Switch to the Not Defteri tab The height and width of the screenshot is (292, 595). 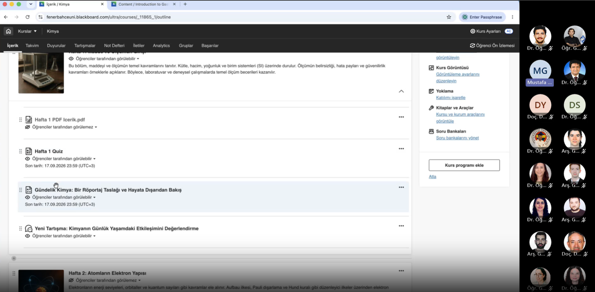[114, 46]
